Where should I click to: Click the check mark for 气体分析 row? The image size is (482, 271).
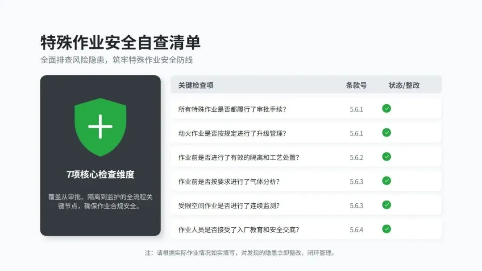click(x=386, y=181)
